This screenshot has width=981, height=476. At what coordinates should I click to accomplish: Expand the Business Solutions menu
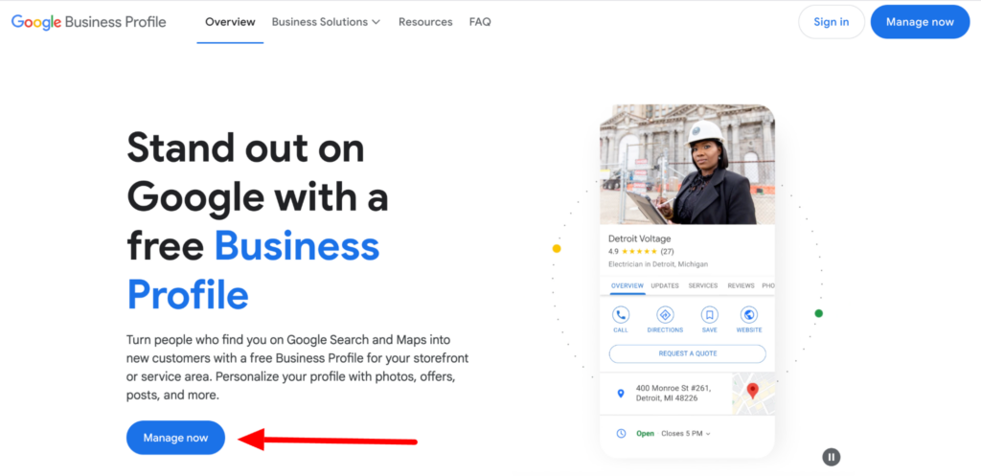[326, 22]
